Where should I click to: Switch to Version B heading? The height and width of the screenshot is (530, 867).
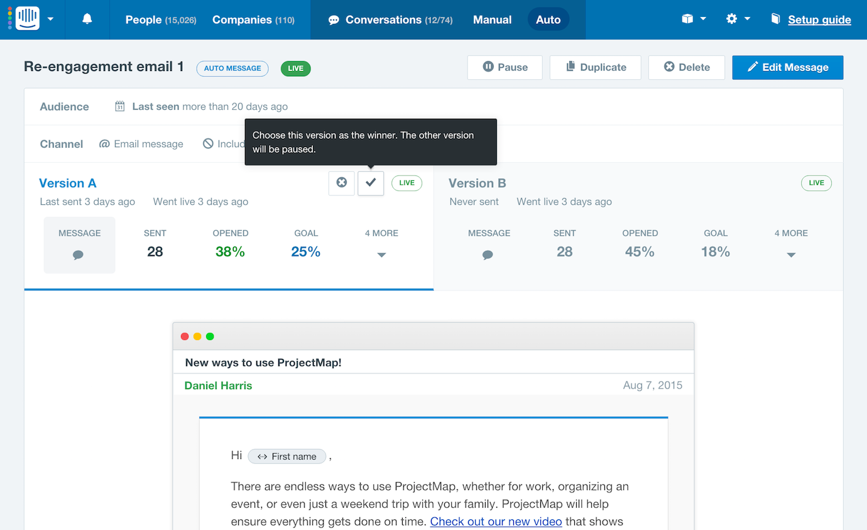[477, 183]
